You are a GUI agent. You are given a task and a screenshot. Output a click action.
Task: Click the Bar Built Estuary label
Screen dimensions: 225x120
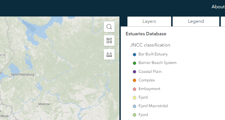(153, 54)
